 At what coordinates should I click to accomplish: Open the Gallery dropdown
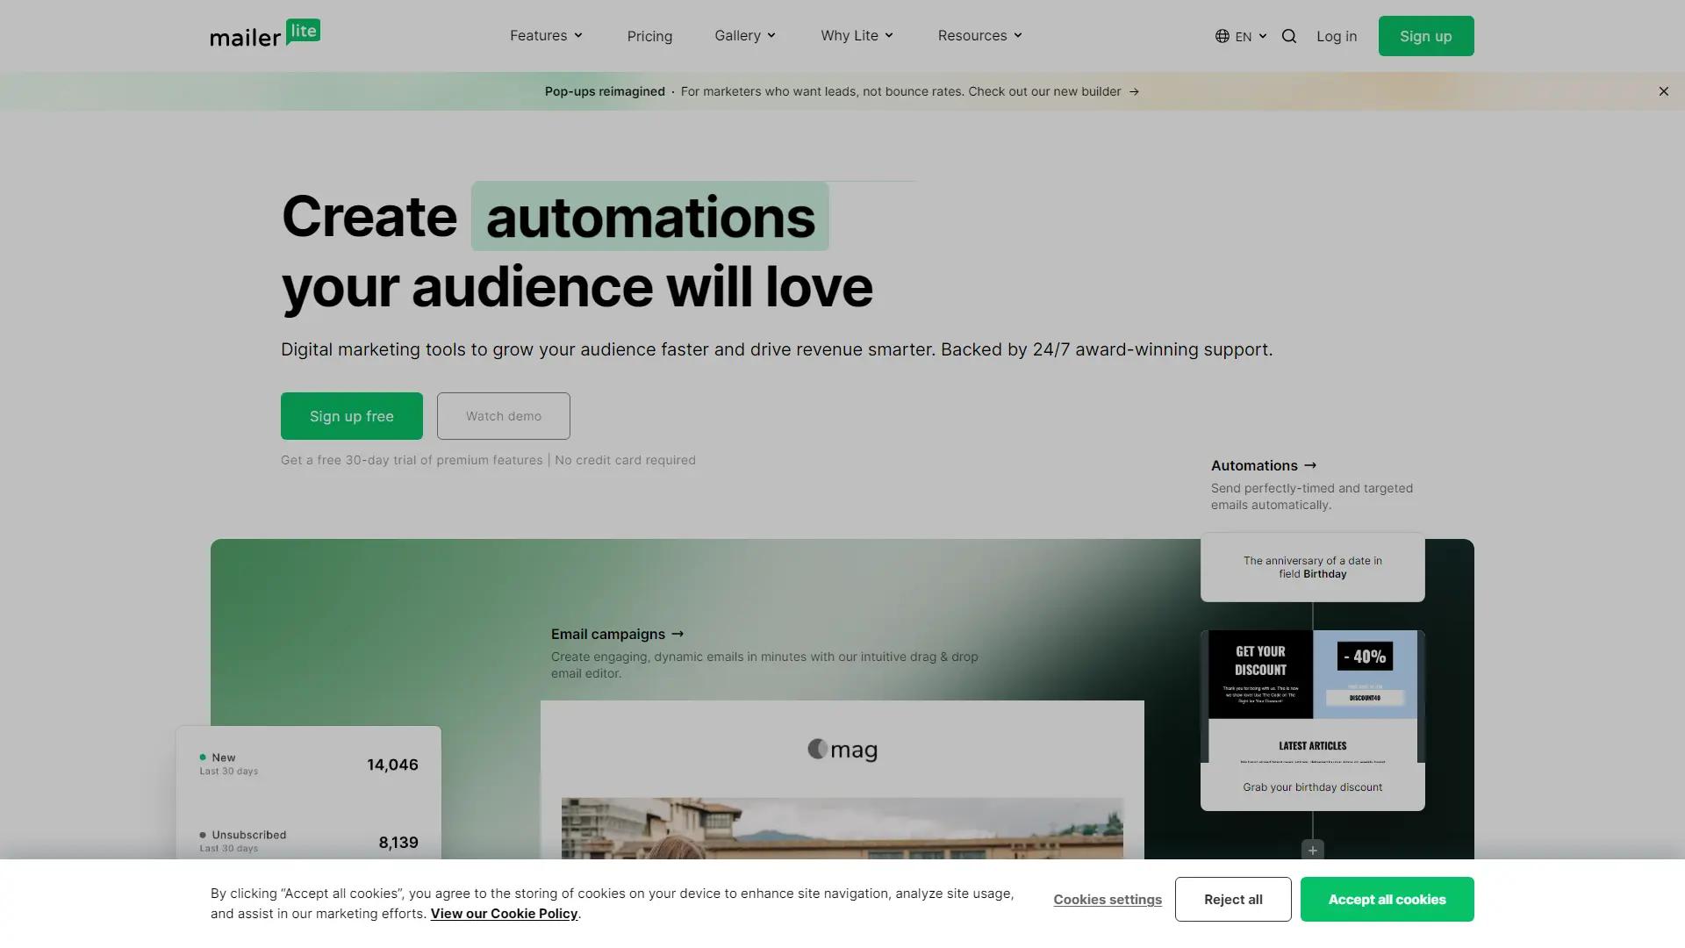(744, 36)
